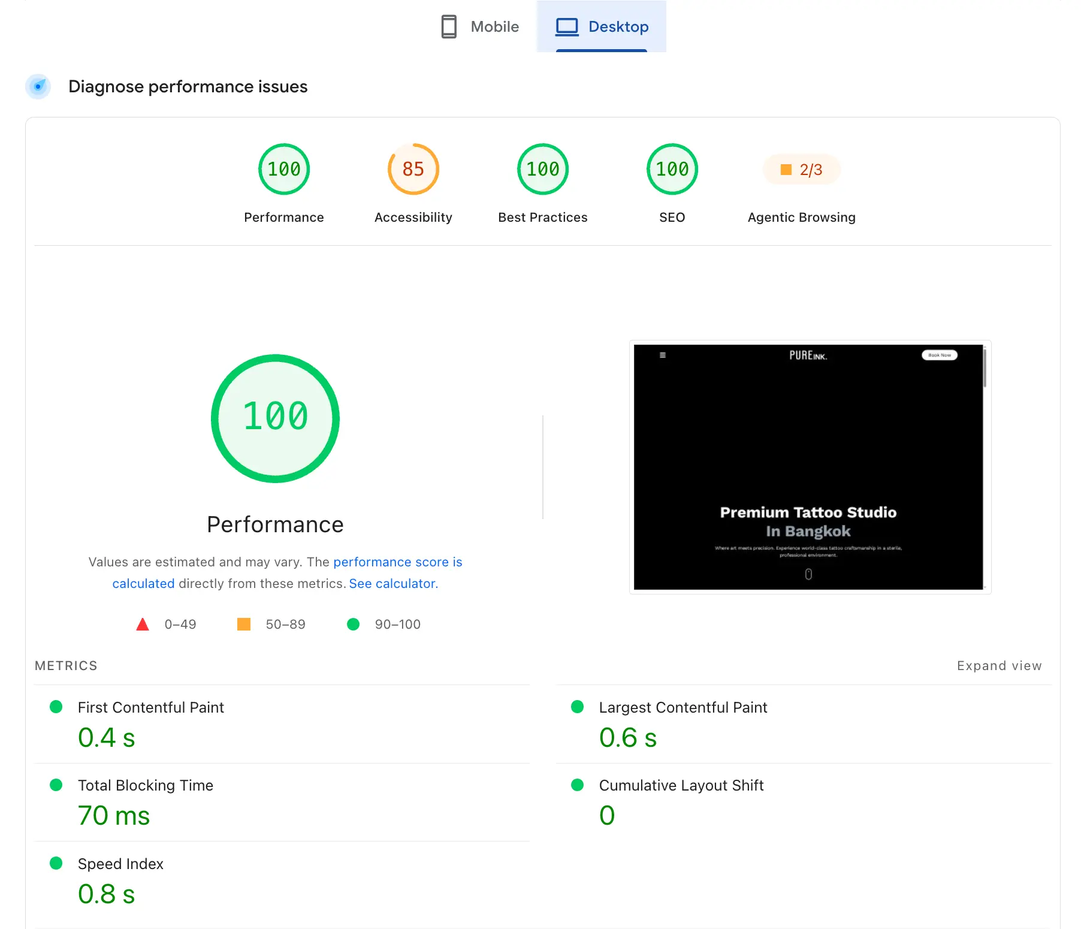Click the mobile phone icon

(449, 26)
